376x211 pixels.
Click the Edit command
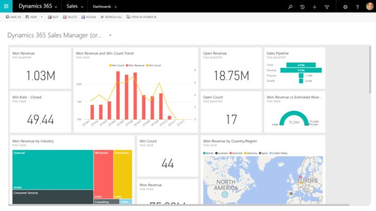(x=53, y=17)
